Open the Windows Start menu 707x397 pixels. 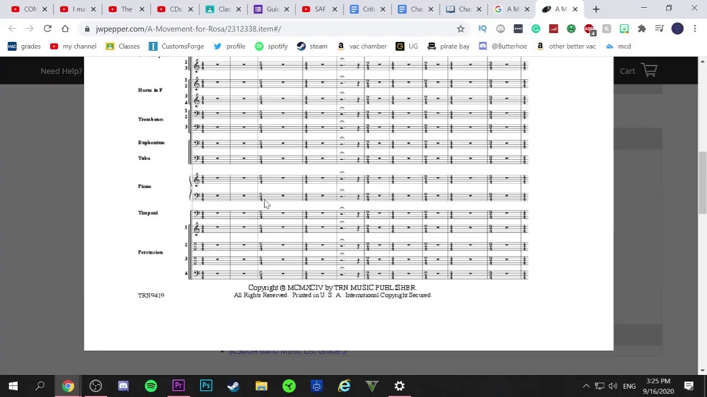(x=13, y=386)
